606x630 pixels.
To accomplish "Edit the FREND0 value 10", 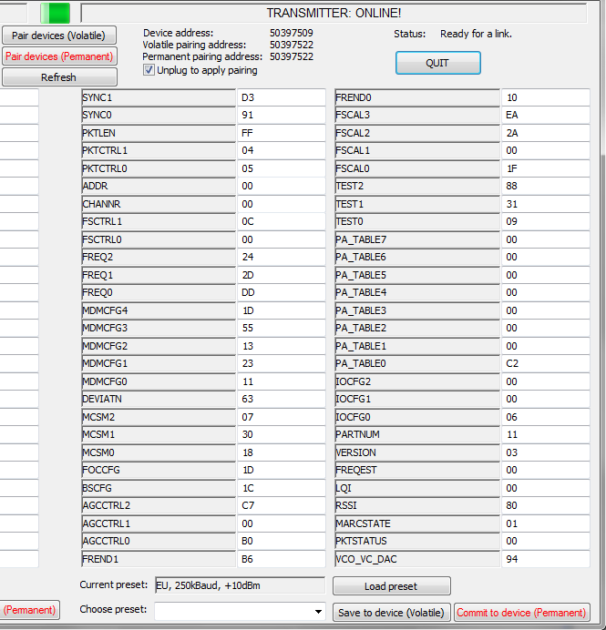I will click(x=546, y=97).
